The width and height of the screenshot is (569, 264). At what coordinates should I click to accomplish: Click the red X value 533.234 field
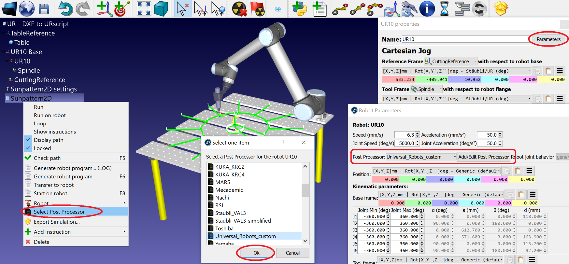point(399,79)
